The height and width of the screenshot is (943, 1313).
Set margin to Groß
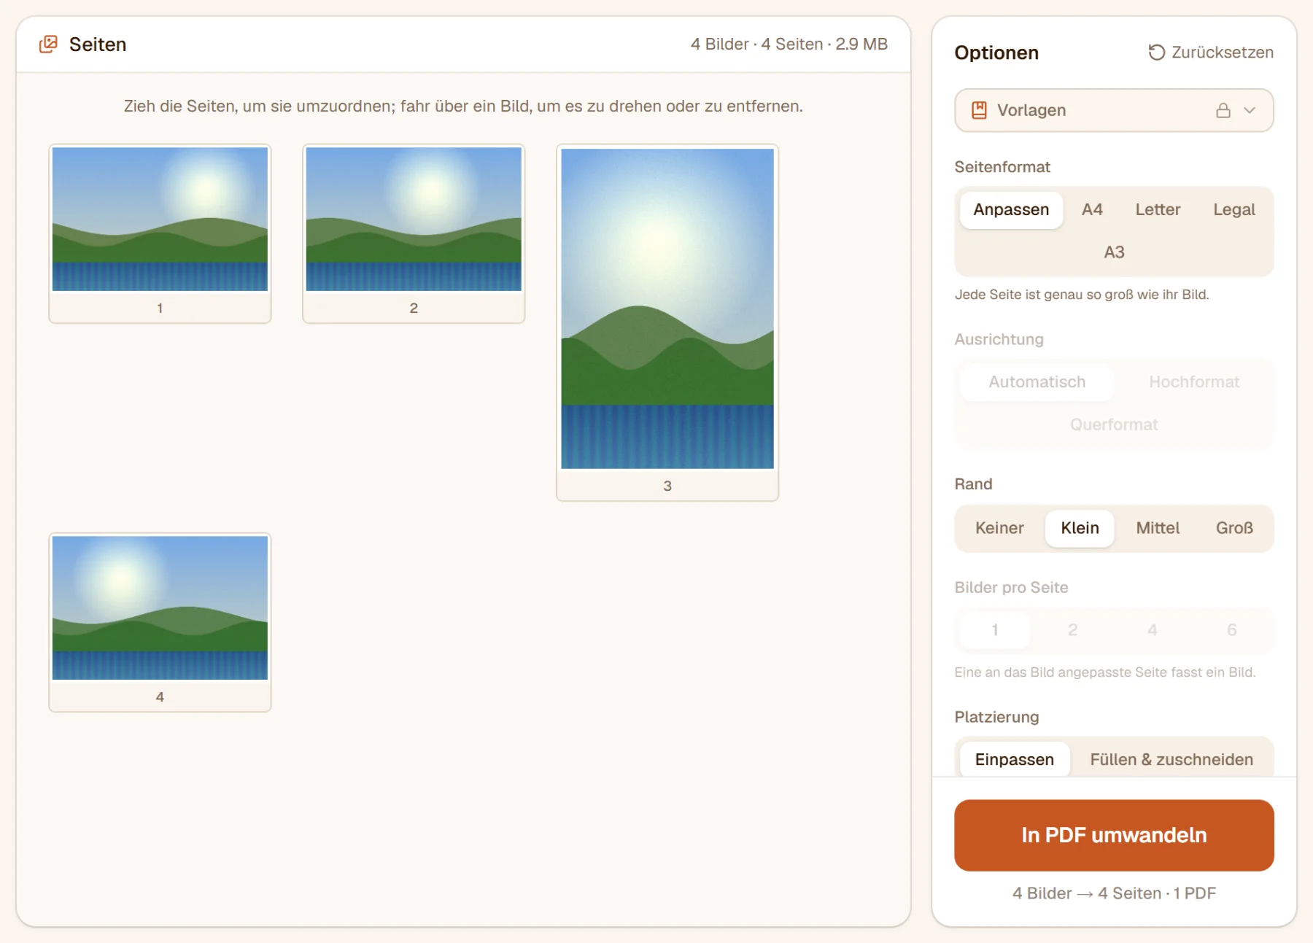pos(1234,528)
